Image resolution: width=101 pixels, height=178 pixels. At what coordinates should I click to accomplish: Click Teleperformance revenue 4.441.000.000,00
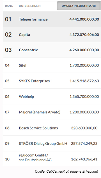[84, 19]
